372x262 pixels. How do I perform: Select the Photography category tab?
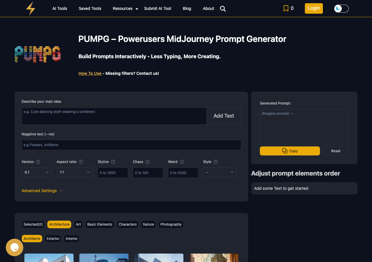(171, 224)
